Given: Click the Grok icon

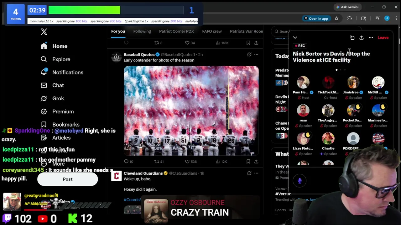Looking at the screenshot, I should [44, 98].
